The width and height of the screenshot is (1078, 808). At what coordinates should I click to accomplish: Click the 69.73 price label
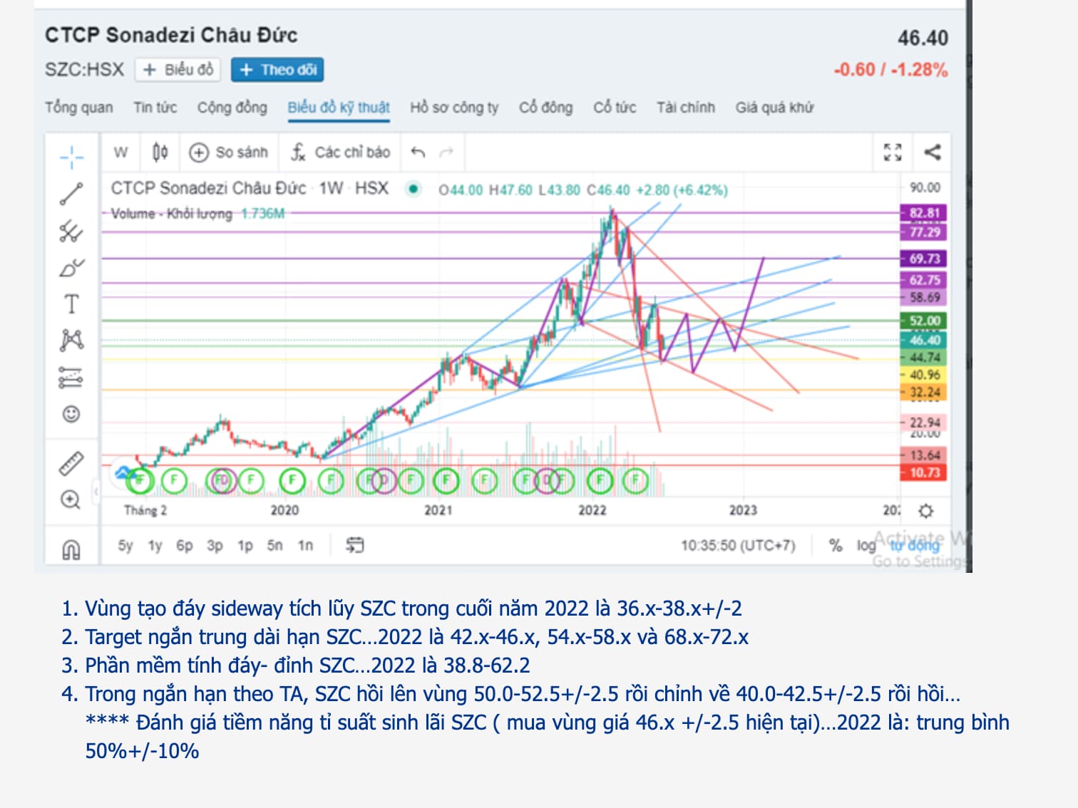click(924, 259)
